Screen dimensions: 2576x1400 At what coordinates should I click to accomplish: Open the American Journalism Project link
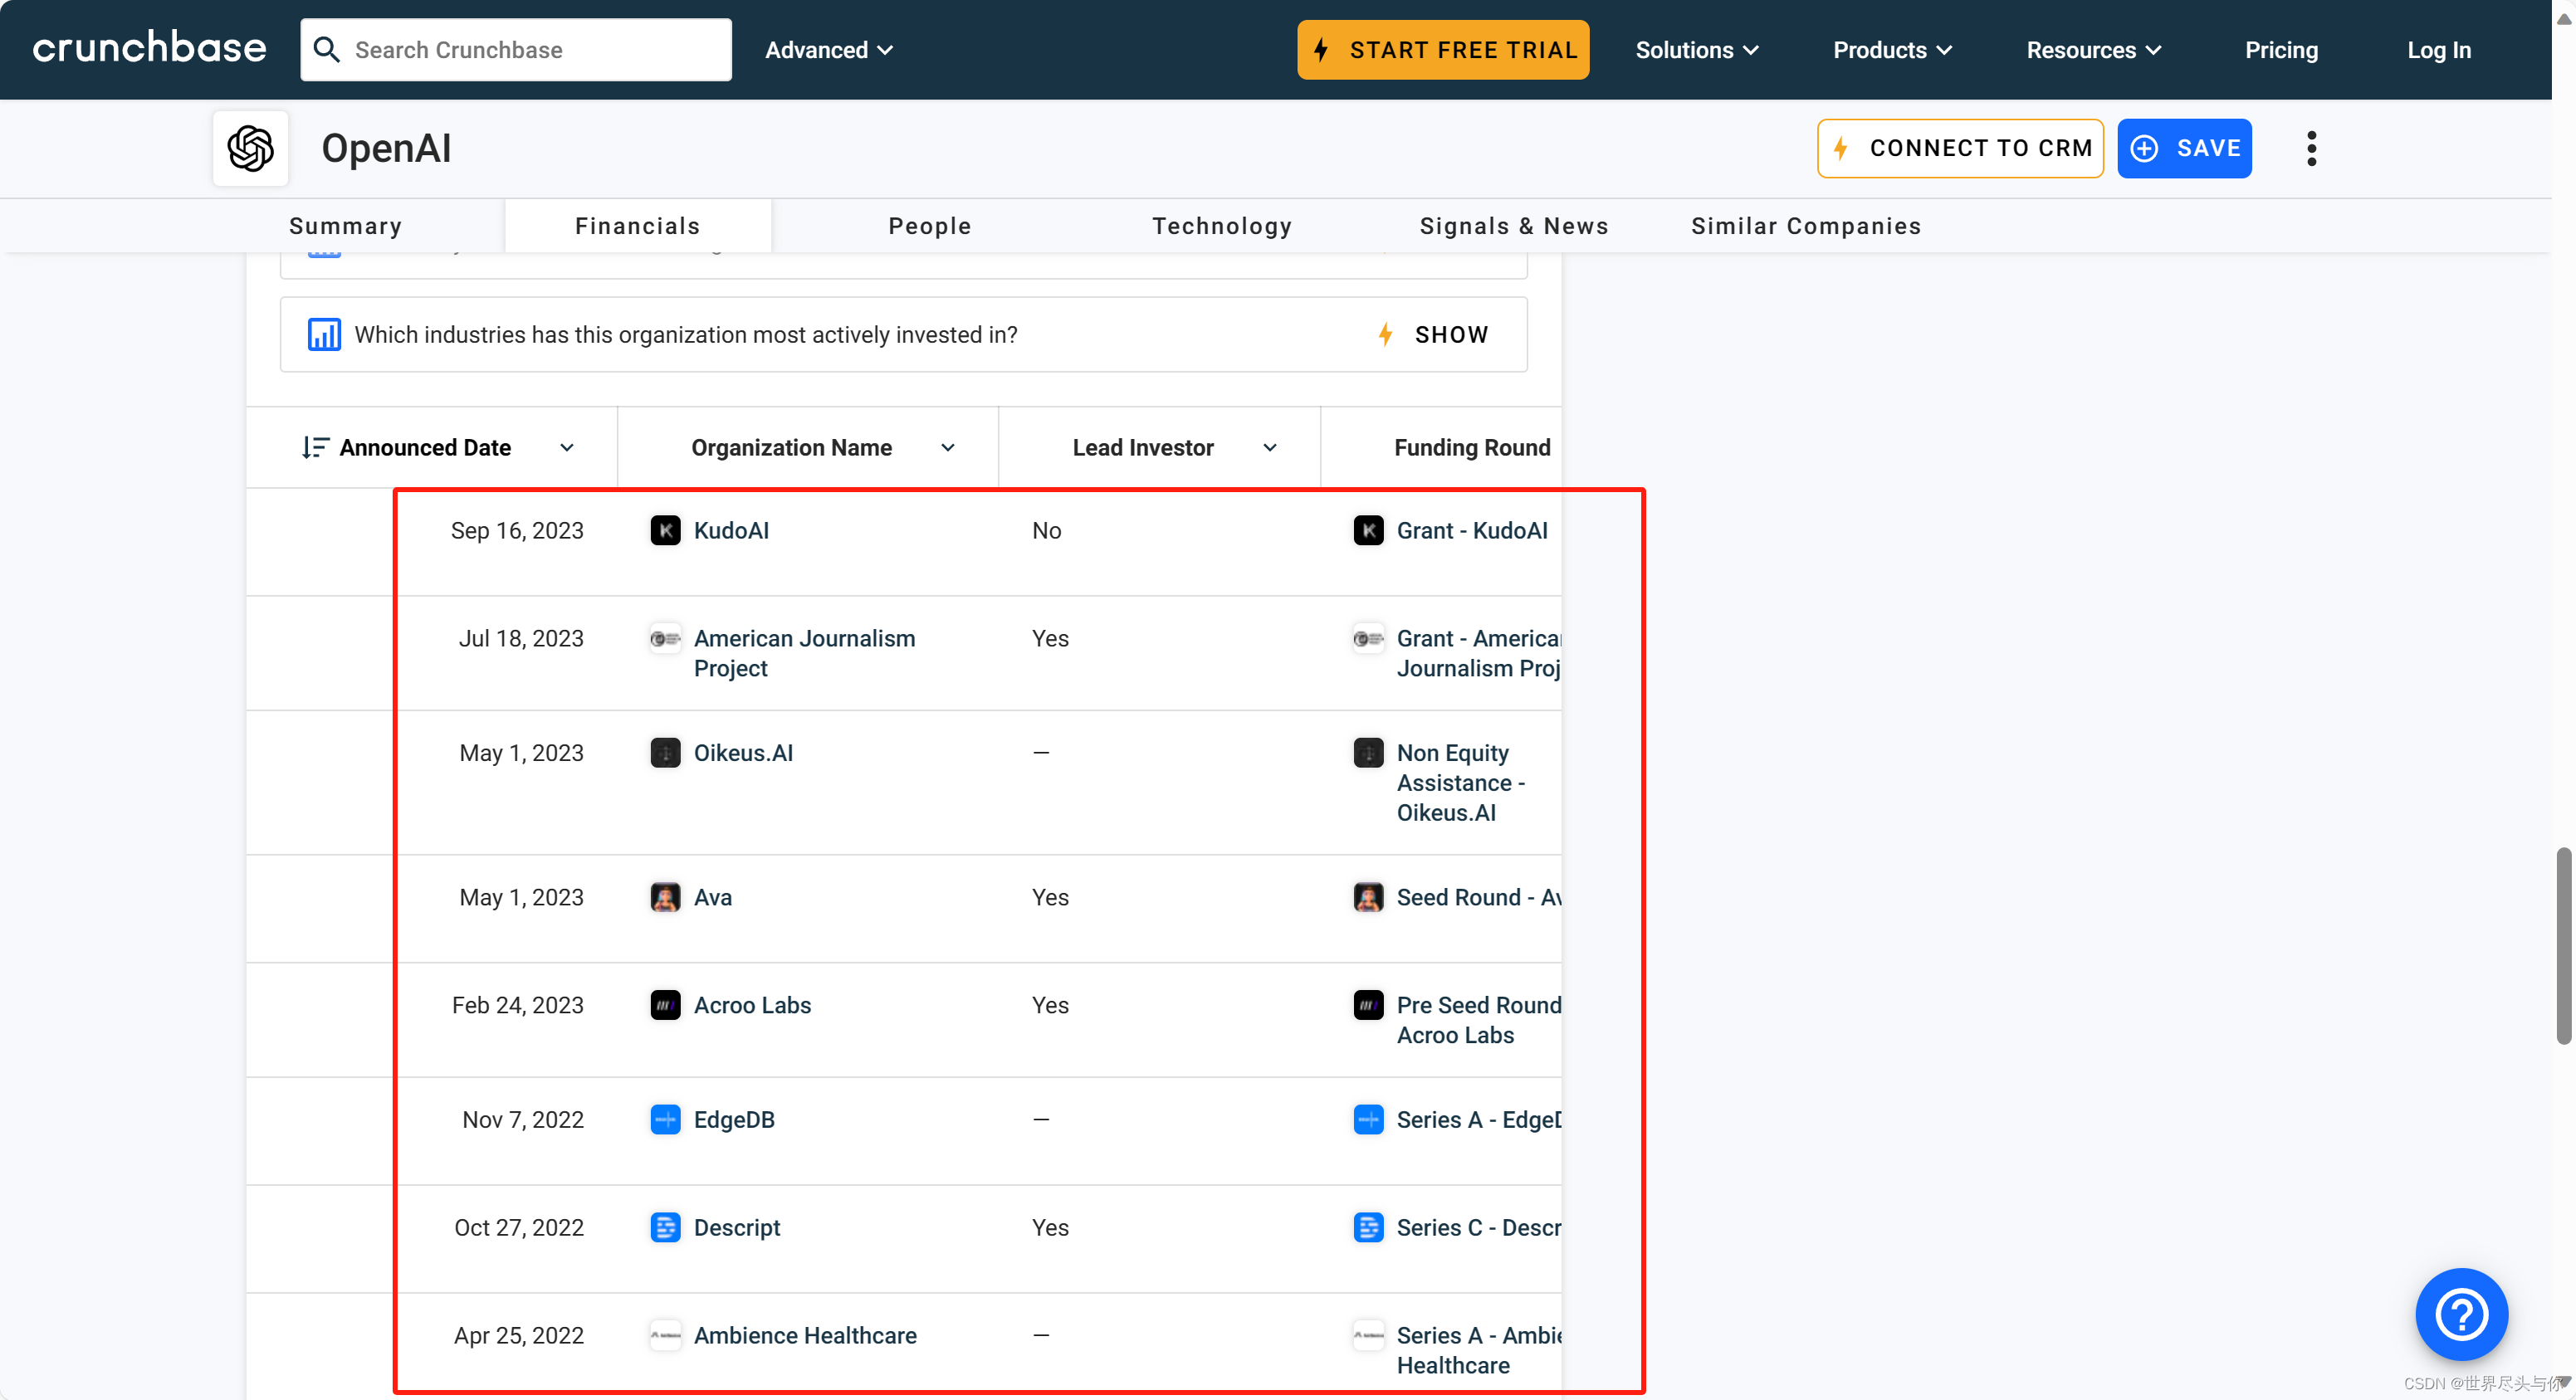[x=805, y=653]
